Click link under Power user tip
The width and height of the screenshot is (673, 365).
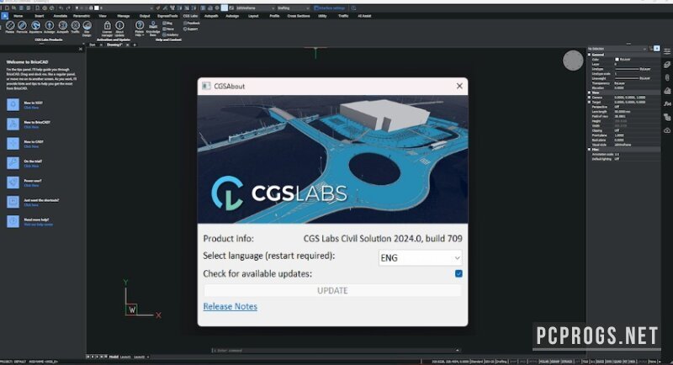(31, 185)
